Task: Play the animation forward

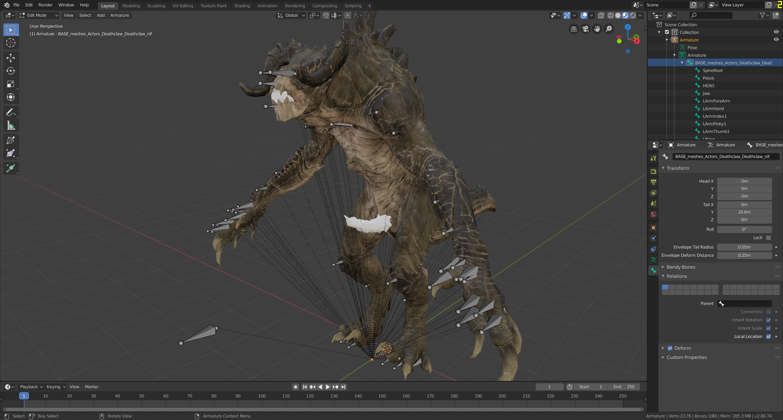Action: 327,387
